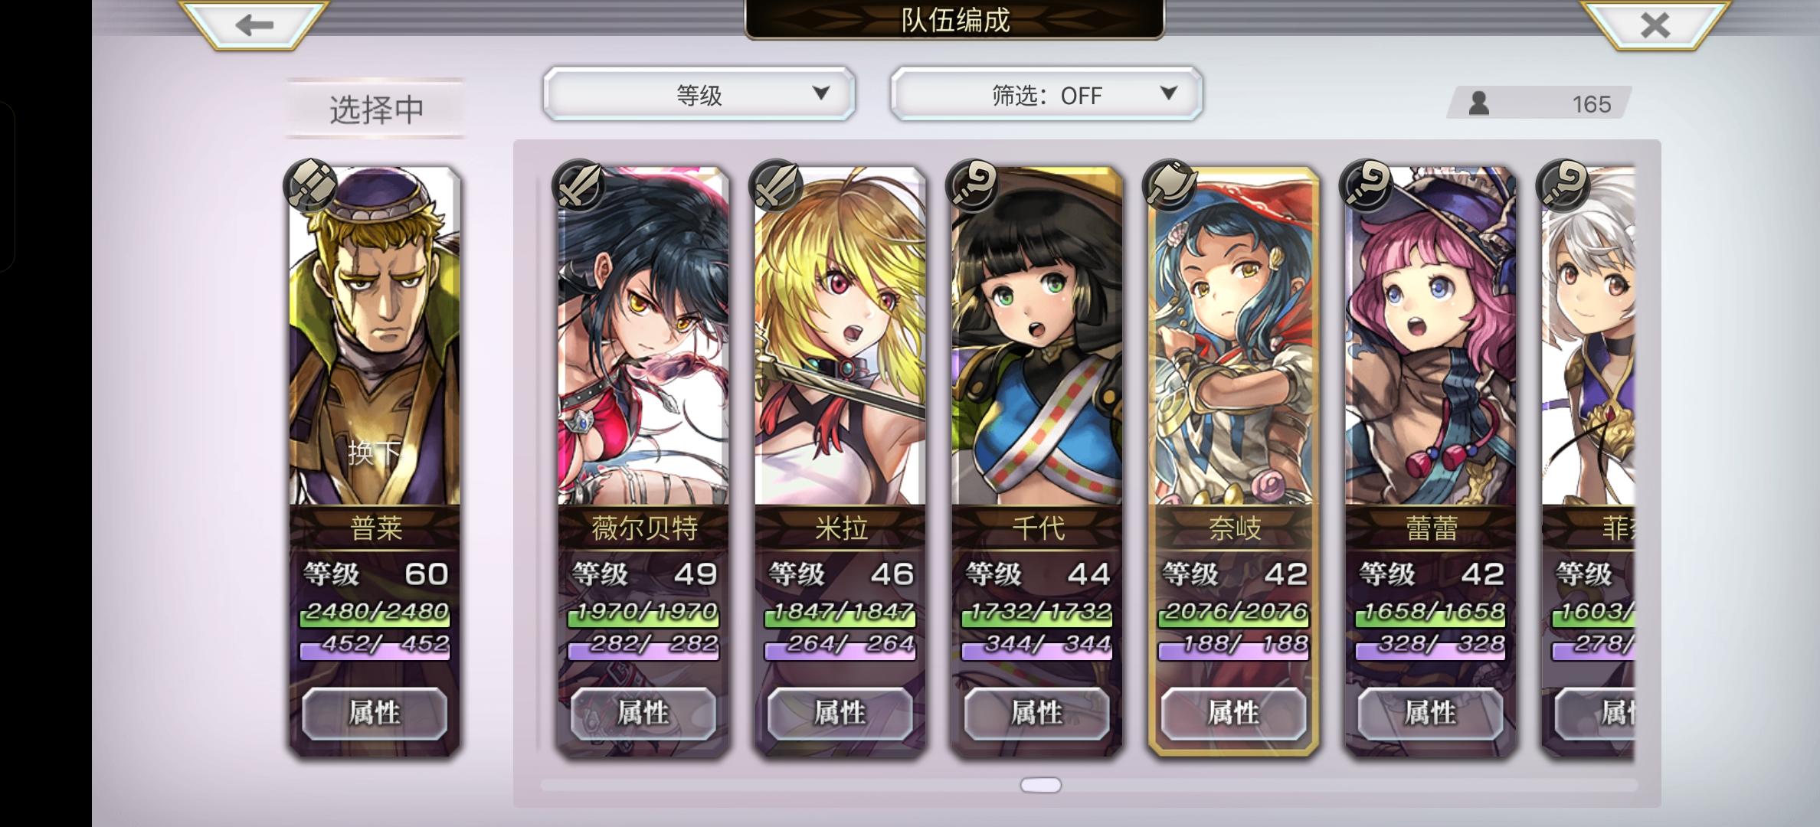This screenshot has width=1820, height=827.
Task: Click the arrow on the 等级 dropdown
Action: pos(821,93)
